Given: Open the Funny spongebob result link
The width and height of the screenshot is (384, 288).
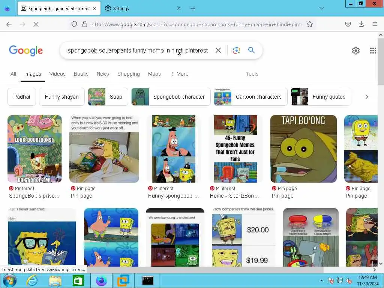Looking at the screenshot, I should click(x=173, y=196).
